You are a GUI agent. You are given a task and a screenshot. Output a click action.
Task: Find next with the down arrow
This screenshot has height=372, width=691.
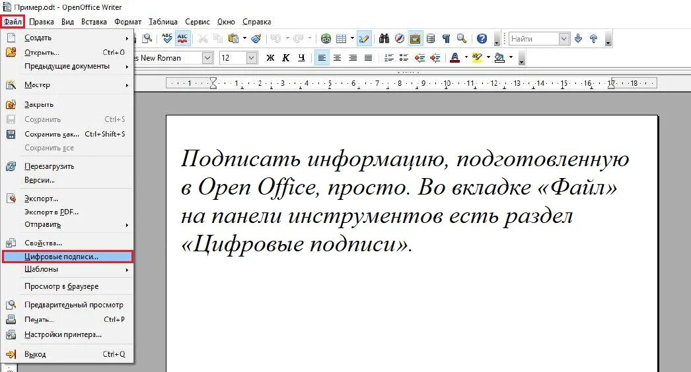coord(578,39)
